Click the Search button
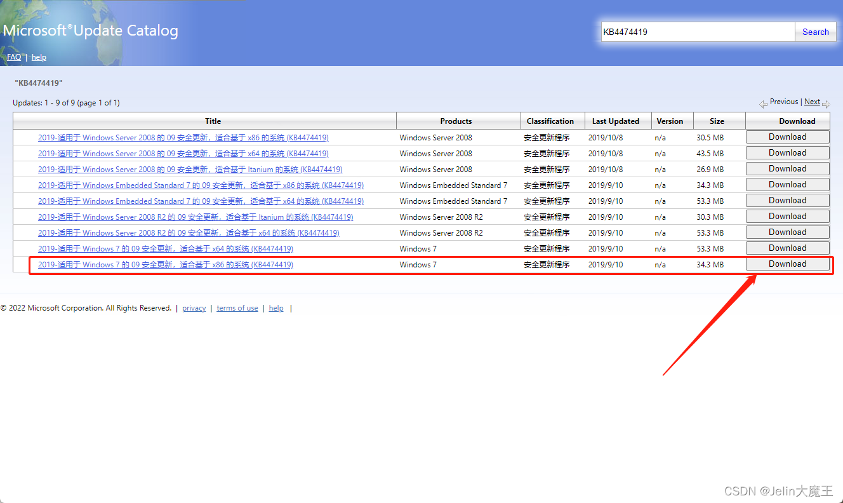This screenshot has height=503, width=843. (x=815, y=32)
